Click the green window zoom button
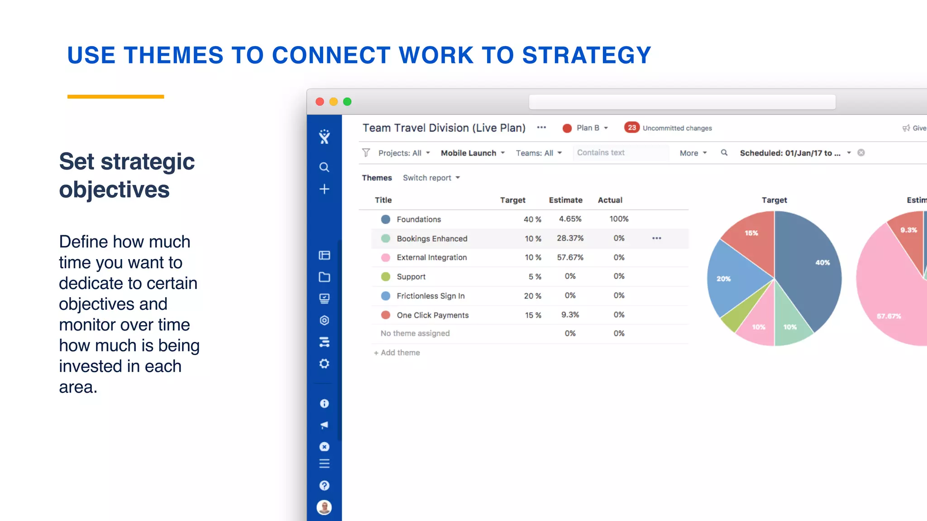Image resolution: width=927 pixels, height=521 pixels. tap(347, 102)
